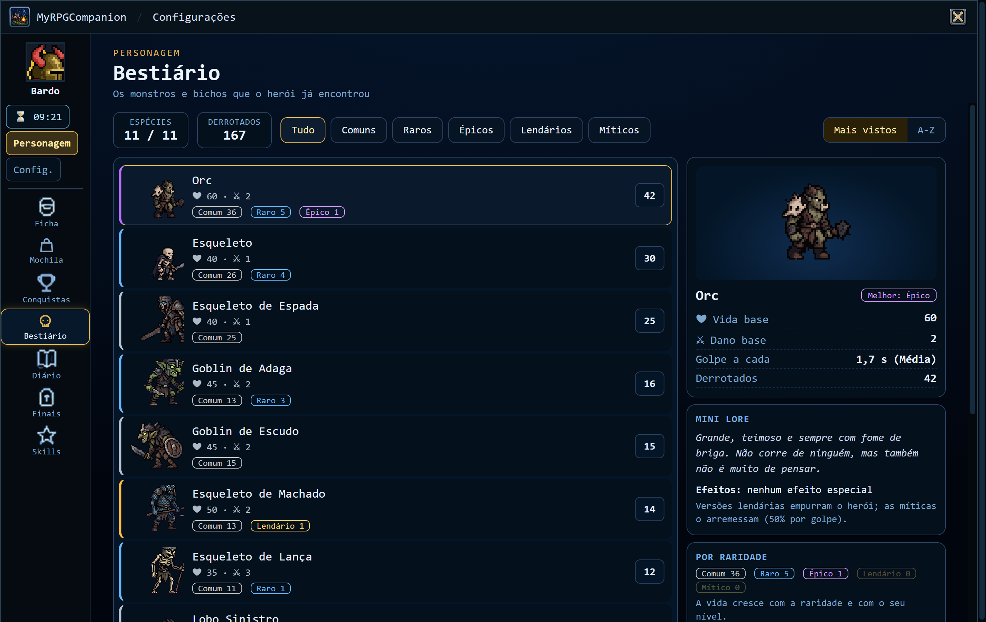The image size is (986, 622).
Task: Click Mítico 0 rarity badge
Action: [720, 588]
